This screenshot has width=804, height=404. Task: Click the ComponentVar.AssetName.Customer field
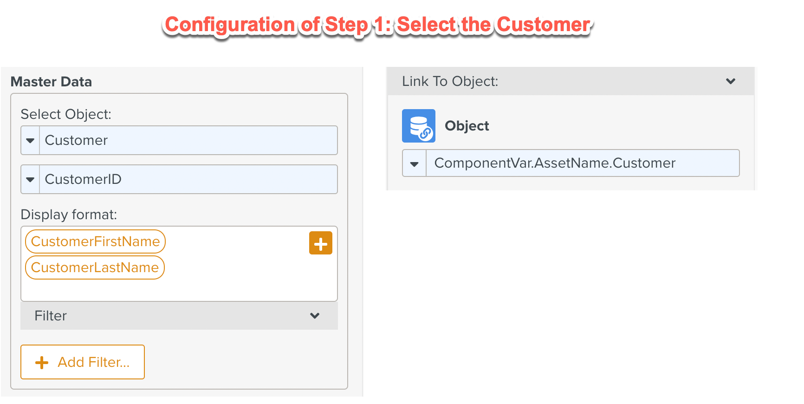582,163
